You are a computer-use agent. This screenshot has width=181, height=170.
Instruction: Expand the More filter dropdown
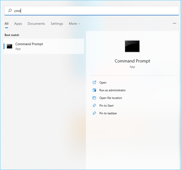74,24
